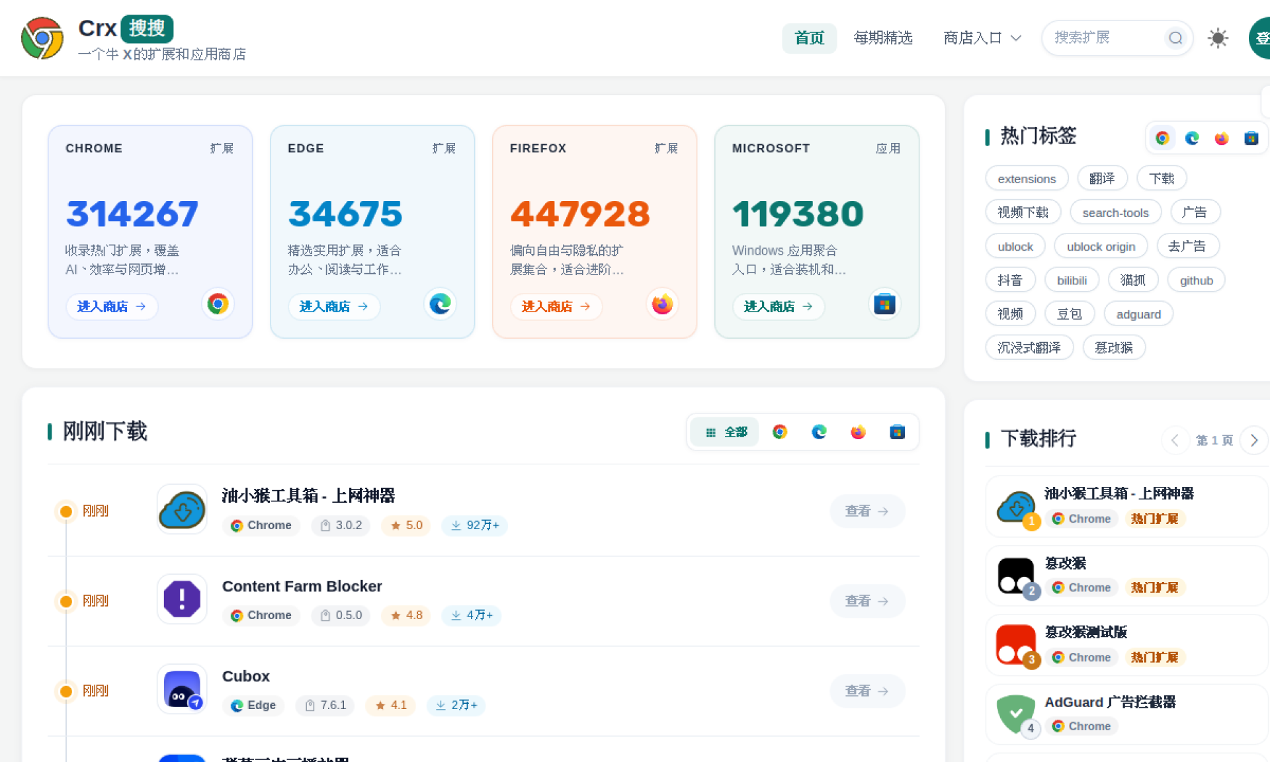Click the github tag
Screen dimensions: 1270x762
point(1196,280)
